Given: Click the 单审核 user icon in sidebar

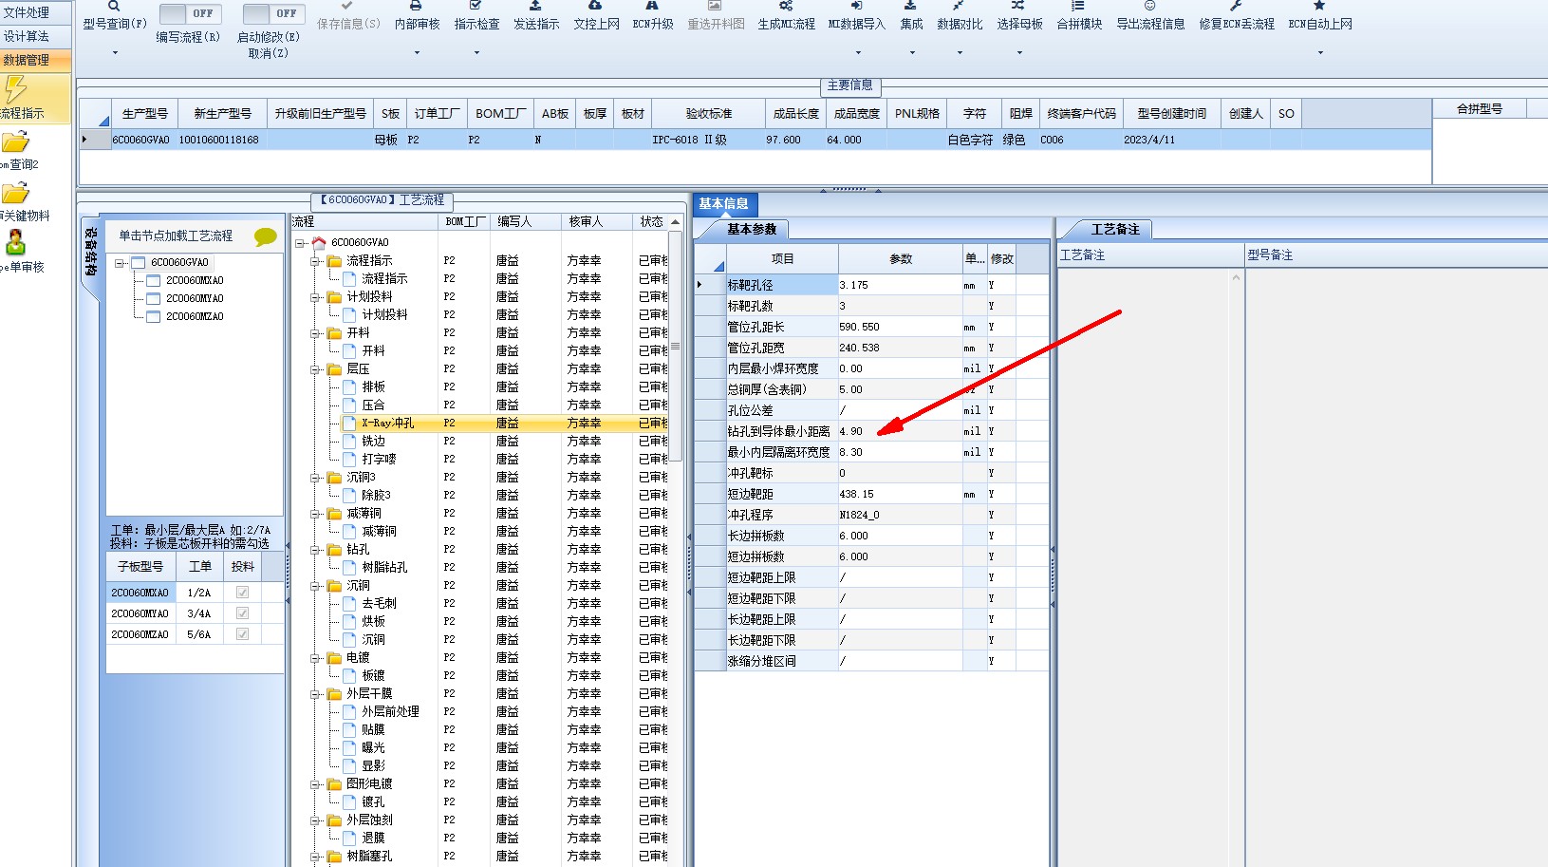Looking at the screenshot, I should coord(15,243).
